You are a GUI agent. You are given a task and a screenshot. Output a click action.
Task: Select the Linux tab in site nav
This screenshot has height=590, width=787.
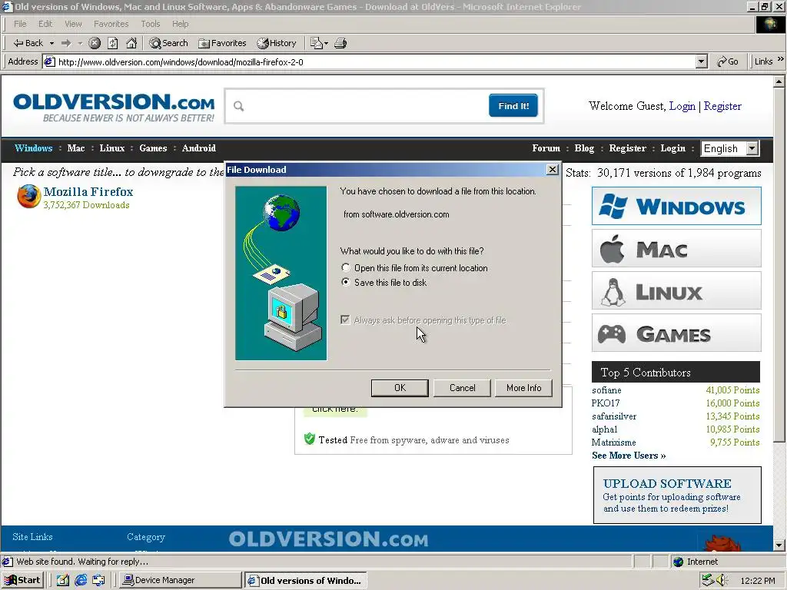tap(112, 148)
